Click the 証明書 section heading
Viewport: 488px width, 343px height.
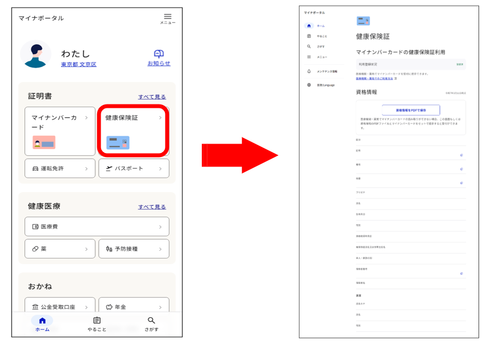40,96
